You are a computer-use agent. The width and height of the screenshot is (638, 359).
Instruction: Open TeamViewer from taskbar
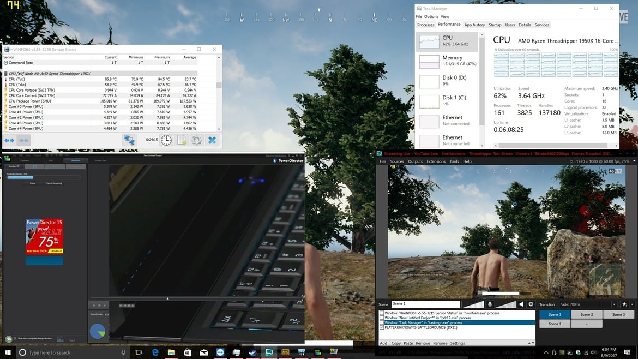(x=220, y=352)
